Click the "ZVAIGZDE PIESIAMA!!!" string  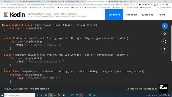tap(44, 78)
